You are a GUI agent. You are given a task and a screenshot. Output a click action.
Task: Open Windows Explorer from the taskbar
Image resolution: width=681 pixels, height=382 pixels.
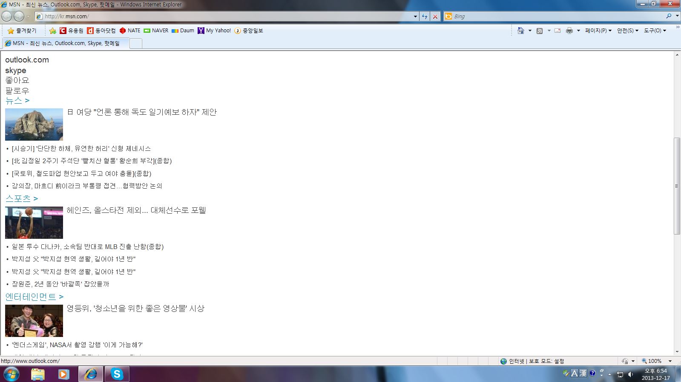click(x=37, y=374)
